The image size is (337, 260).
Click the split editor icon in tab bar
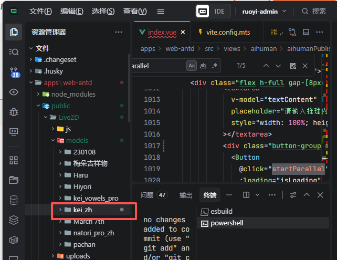click(x=307, y=33)
